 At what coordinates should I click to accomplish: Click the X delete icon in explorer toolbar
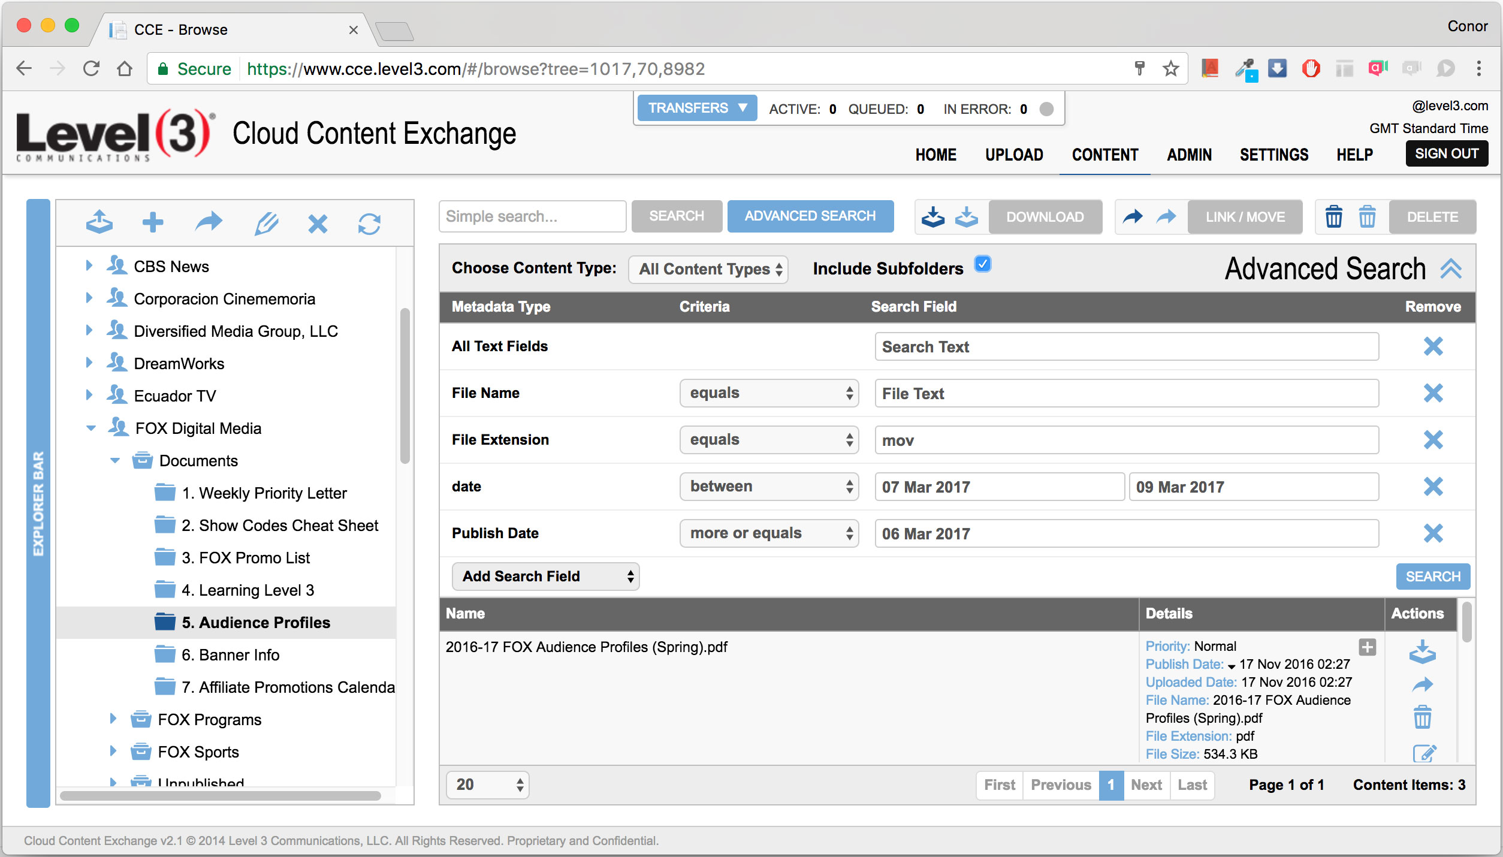[x=318, y=224]
